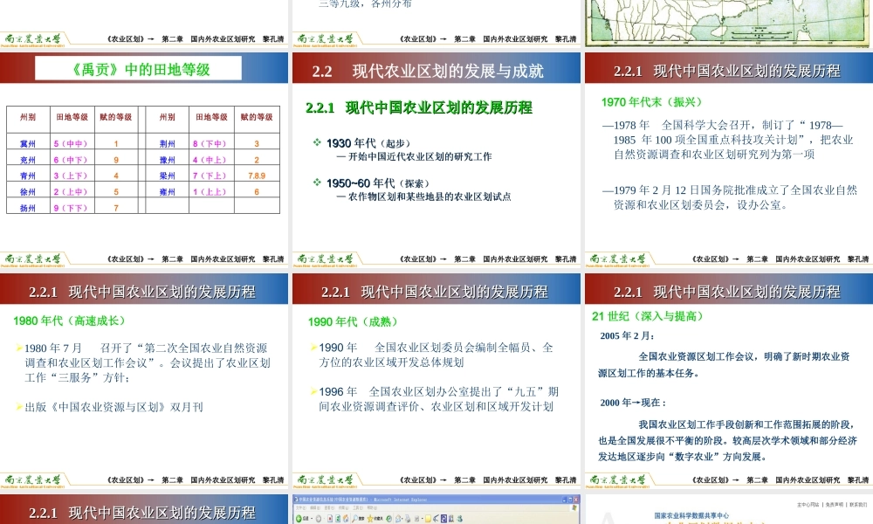Click the Mail icon on the IE toolbar
This screenshot has height=524, width=873.
[x=398, y=518]
